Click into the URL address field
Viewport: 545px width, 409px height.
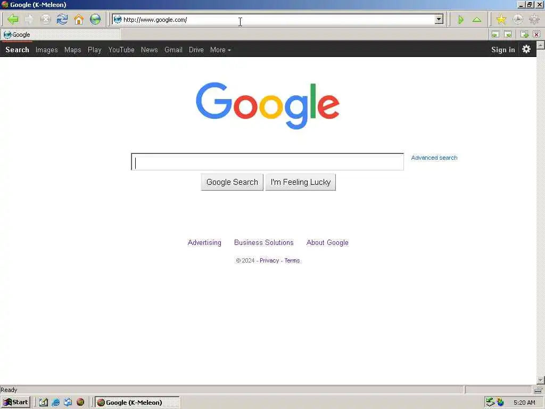278,20
